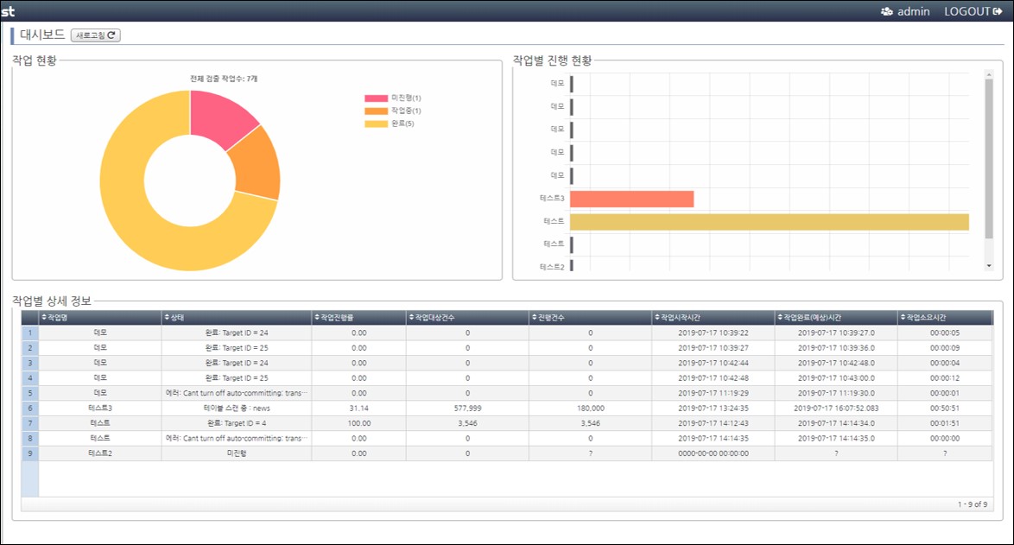Click expected time 2019-07-17 16:07:52.083

coord(836,409)
